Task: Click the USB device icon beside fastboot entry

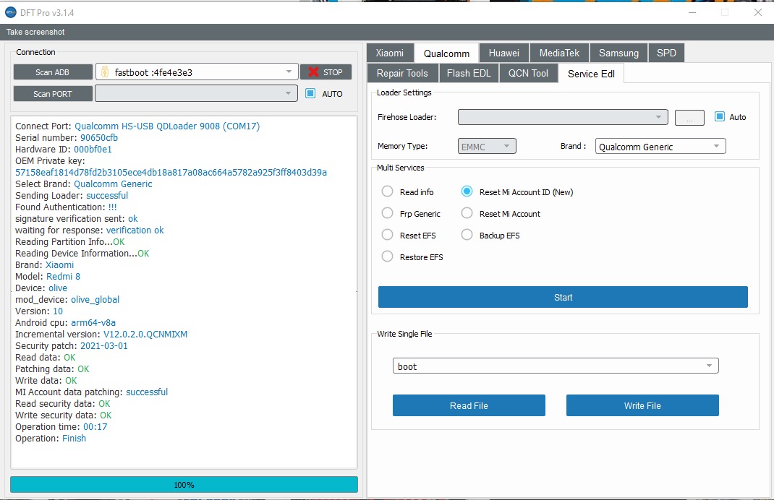Action: click(105, 72)
